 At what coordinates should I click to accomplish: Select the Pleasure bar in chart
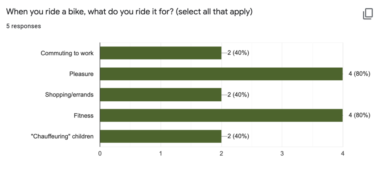click(221, 74)
